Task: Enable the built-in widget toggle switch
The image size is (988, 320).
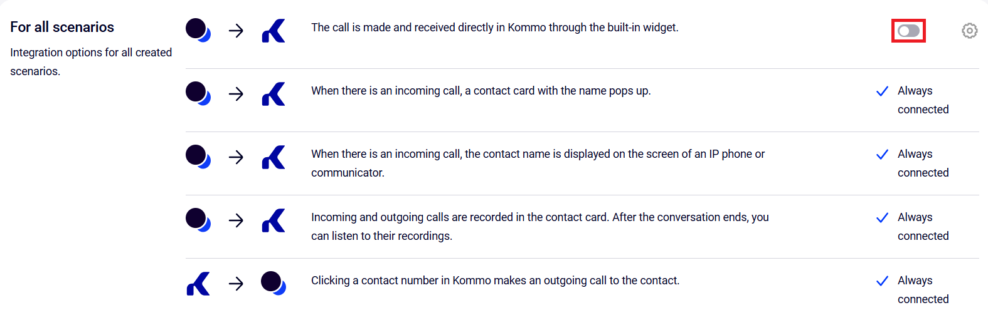Action: click(908, 31)
